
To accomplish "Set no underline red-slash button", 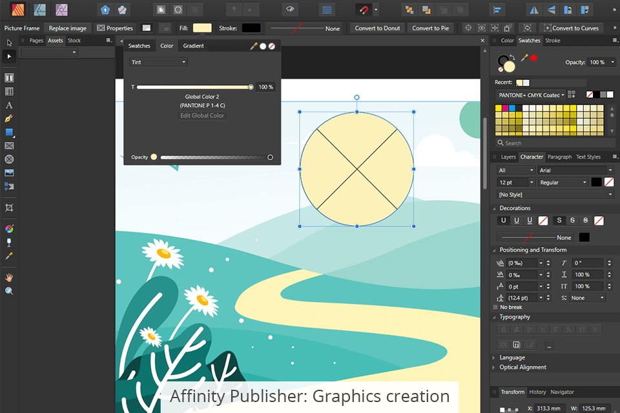I will 543,221.
